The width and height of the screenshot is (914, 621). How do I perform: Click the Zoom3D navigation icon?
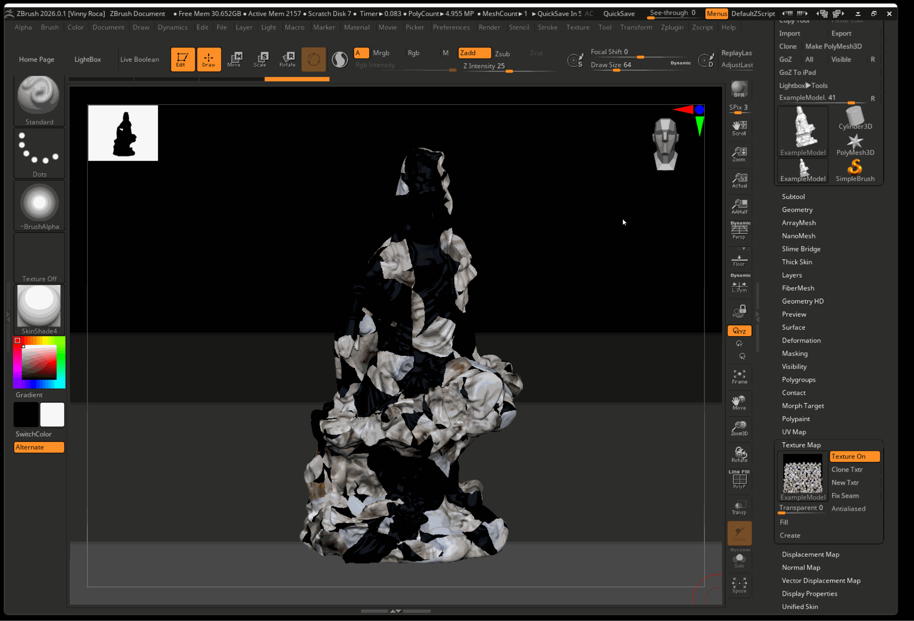(739, 428)
